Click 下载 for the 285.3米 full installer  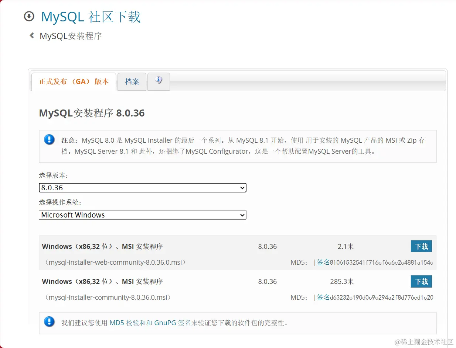tap(421, 282)
